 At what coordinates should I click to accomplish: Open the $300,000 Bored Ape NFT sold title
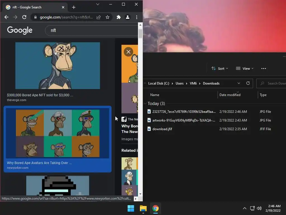coord(40,95)
